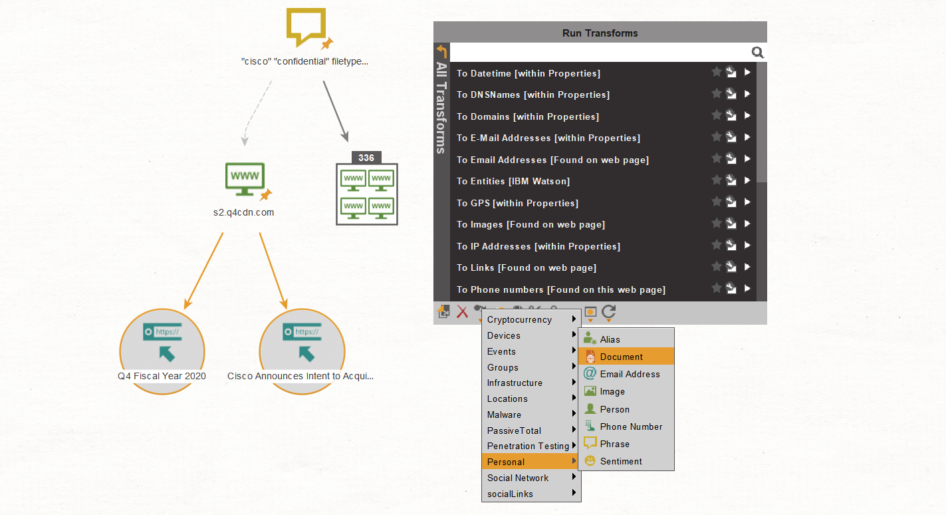Choose Sentiment from Personal submenu
The height and width of the screenshot is (515, 946).
[x=626, y=461]
